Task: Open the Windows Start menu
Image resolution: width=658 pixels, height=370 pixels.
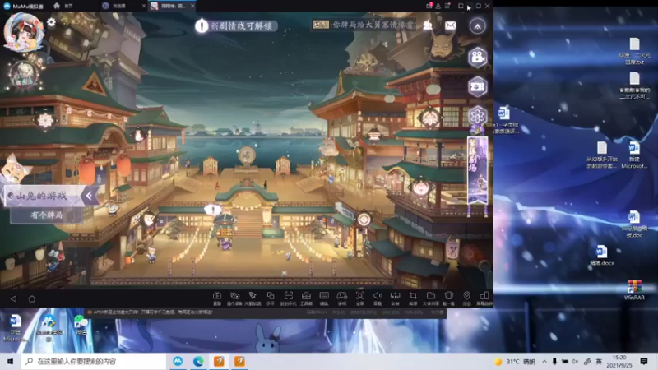Action: coord(10,361)
